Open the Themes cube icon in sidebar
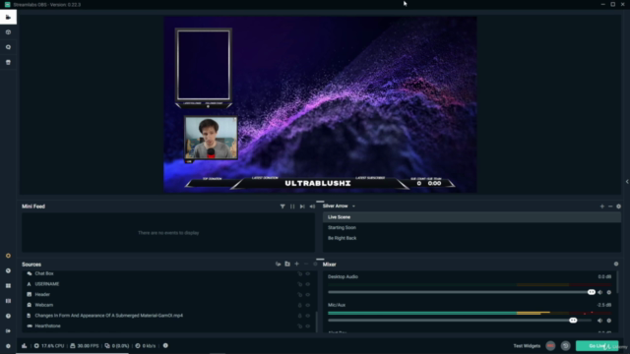The image size is (630, 354). click(x=8, y=32)
